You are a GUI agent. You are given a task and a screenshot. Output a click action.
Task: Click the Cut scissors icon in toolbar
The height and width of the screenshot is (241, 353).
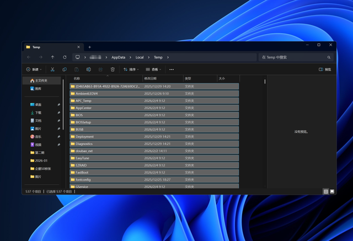coord(52,69)
